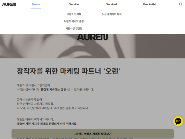This screenshot has height=139, width=185.
Task: Click text 예술가, 프리랜서, 1인기업이
Action: pyautogui.click(x=33, y=85)
